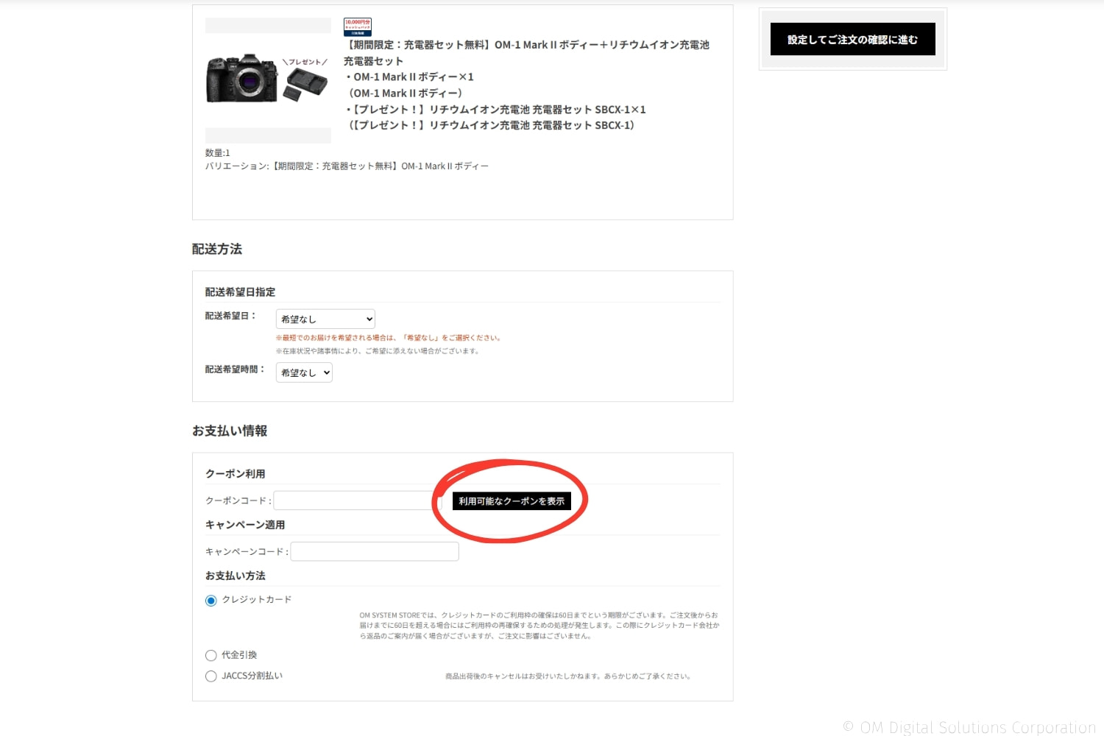Click the line リチウムイオン充電池 充電器セット SBCX-1×1
This screenshot has height=736, width=1104.
tap(495, 109)
